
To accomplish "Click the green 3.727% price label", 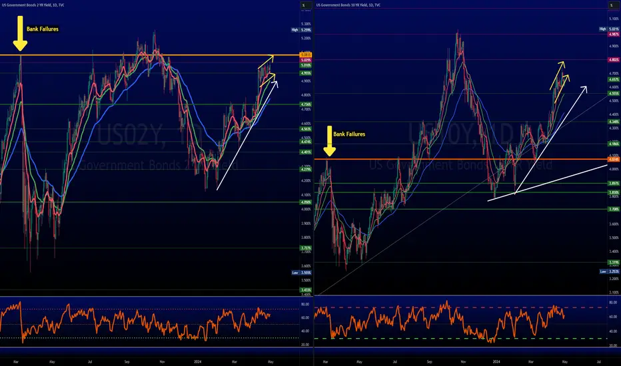I will click(306, 248).
